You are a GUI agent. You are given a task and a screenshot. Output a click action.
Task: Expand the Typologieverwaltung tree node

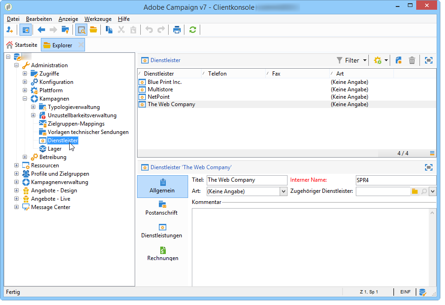pyautogui.click(x=33, y=107)
